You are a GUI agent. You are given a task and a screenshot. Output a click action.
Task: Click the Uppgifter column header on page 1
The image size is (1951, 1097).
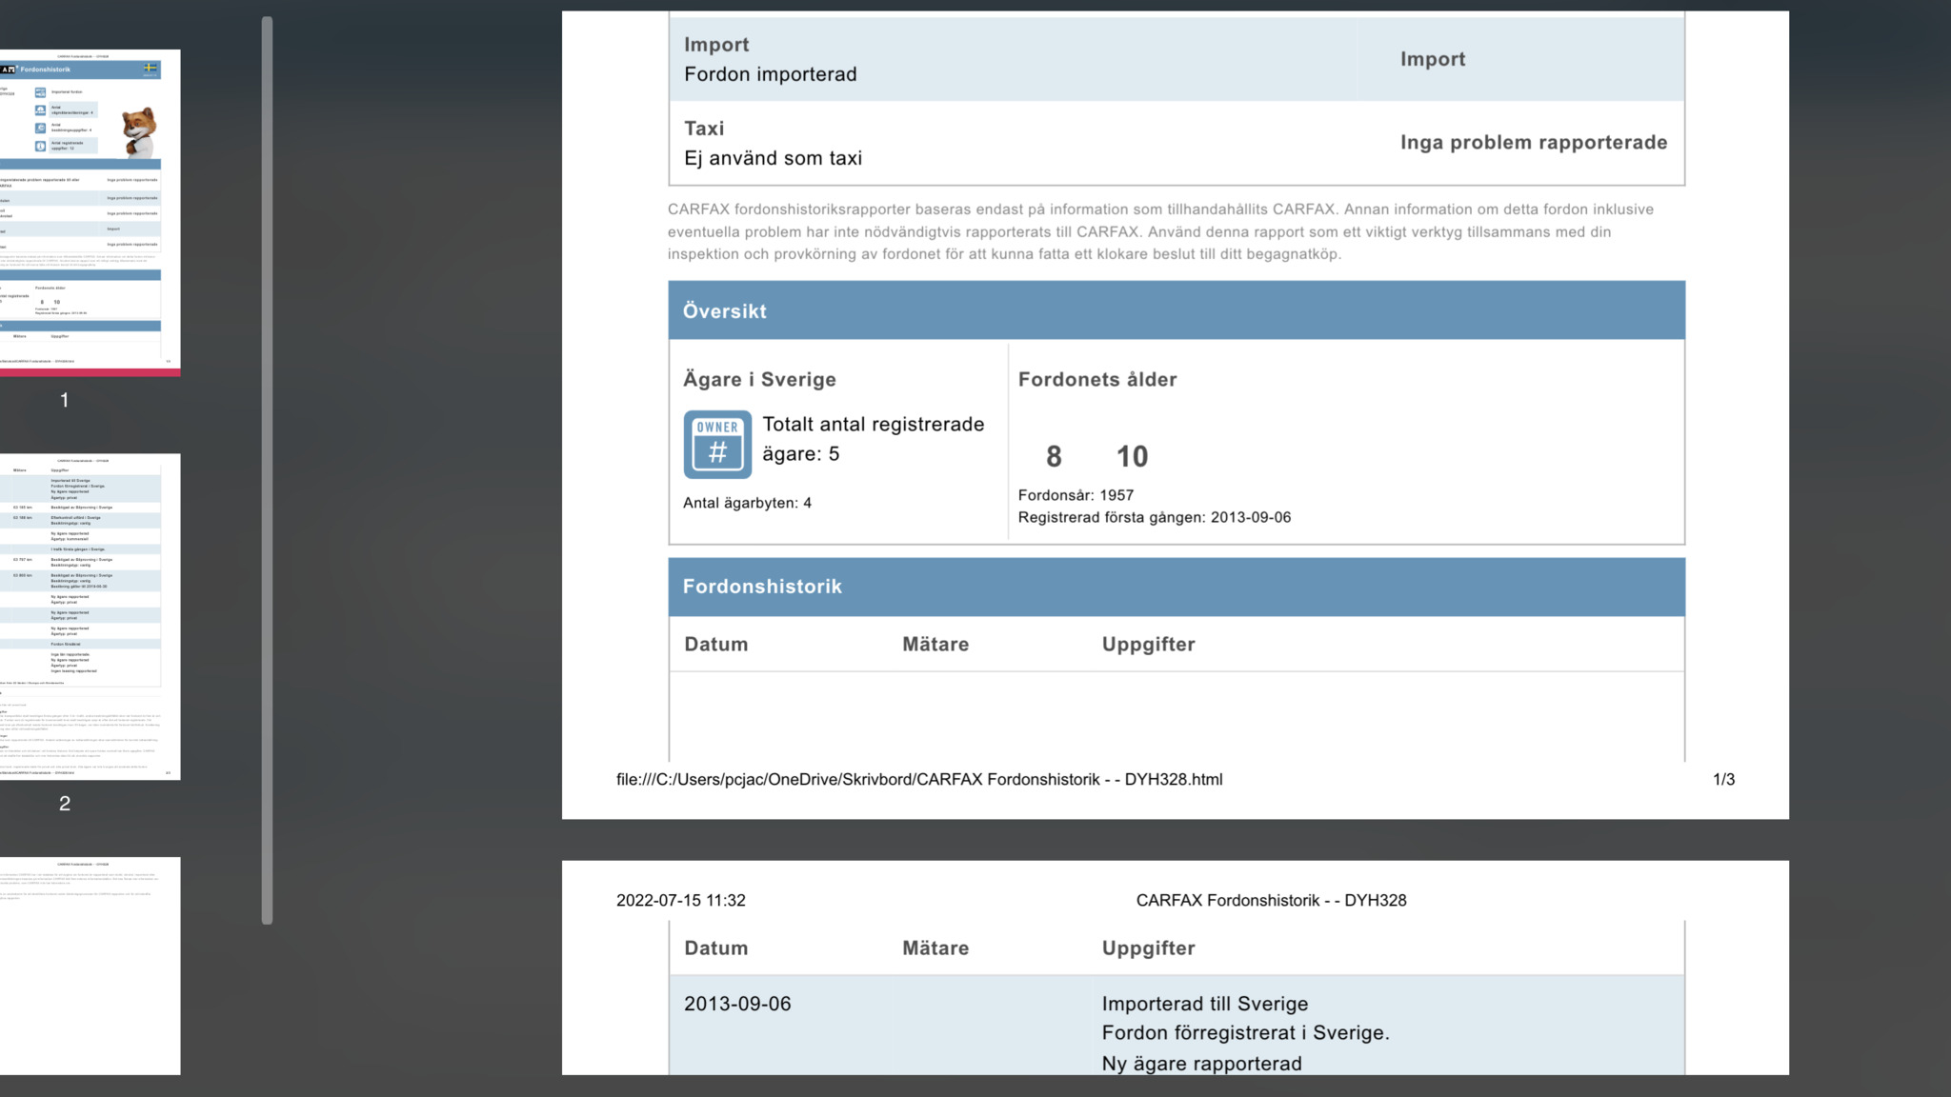[x=1148, y=645]
